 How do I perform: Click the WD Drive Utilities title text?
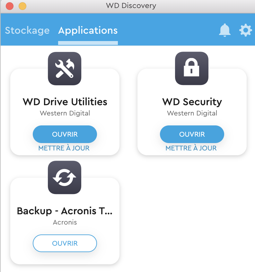click(x=65, y=102)
